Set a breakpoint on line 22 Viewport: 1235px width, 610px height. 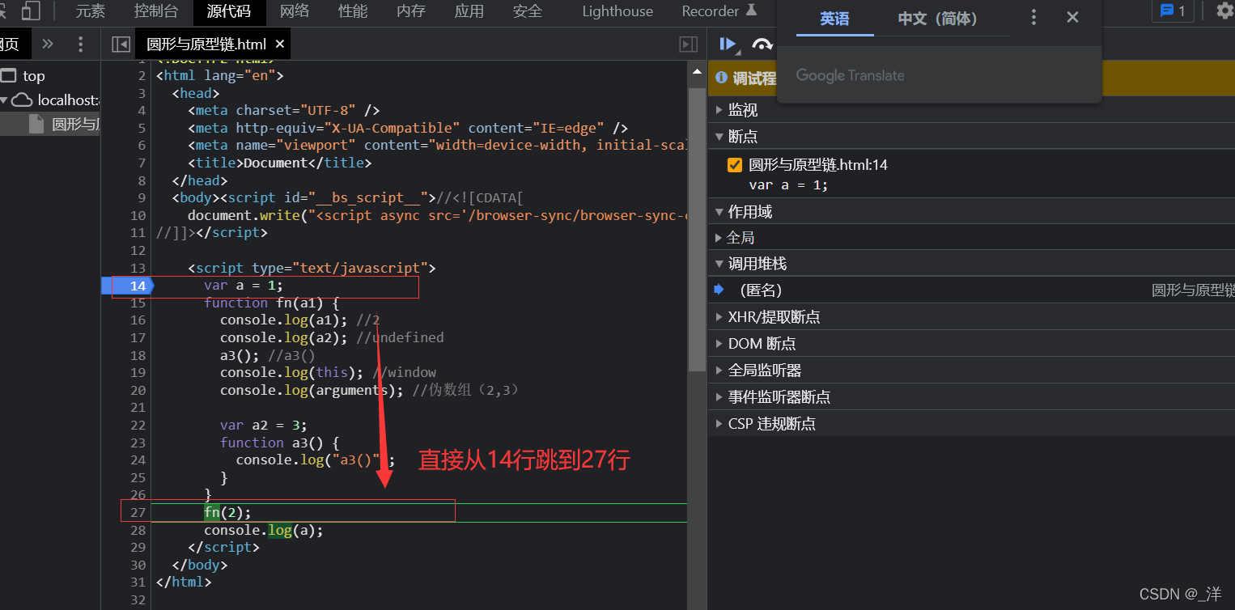(x=137, y=425)
